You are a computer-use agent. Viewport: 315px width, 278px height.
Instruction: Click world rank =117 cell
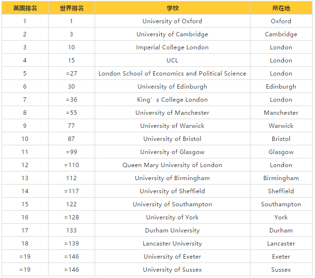71,191
